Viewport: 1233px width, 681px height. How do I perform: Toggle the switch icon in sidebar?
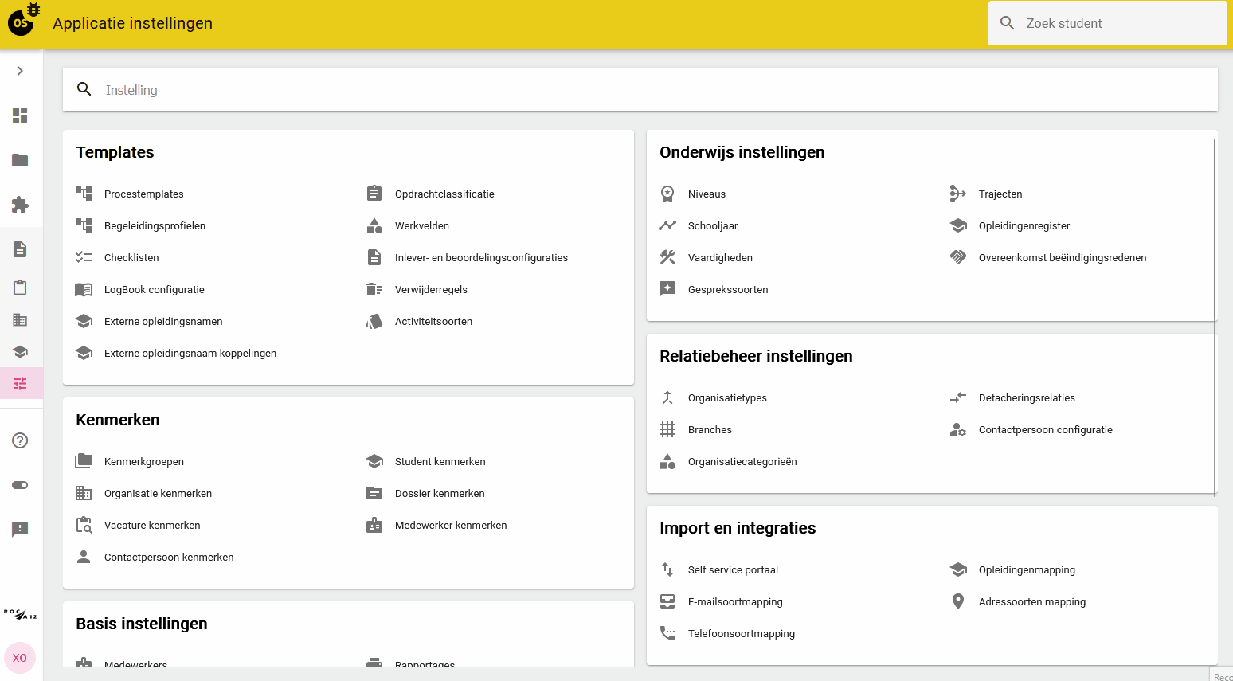pos(20,485)
